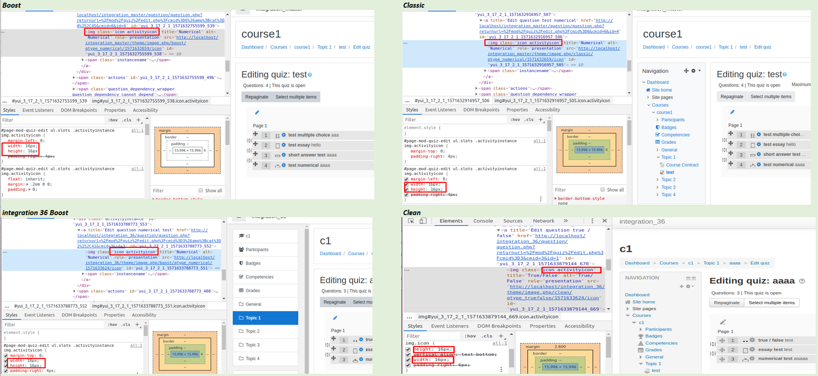
Task: Expand 'Site pages' in Classic navigation tree
Action: pos(648,97)
